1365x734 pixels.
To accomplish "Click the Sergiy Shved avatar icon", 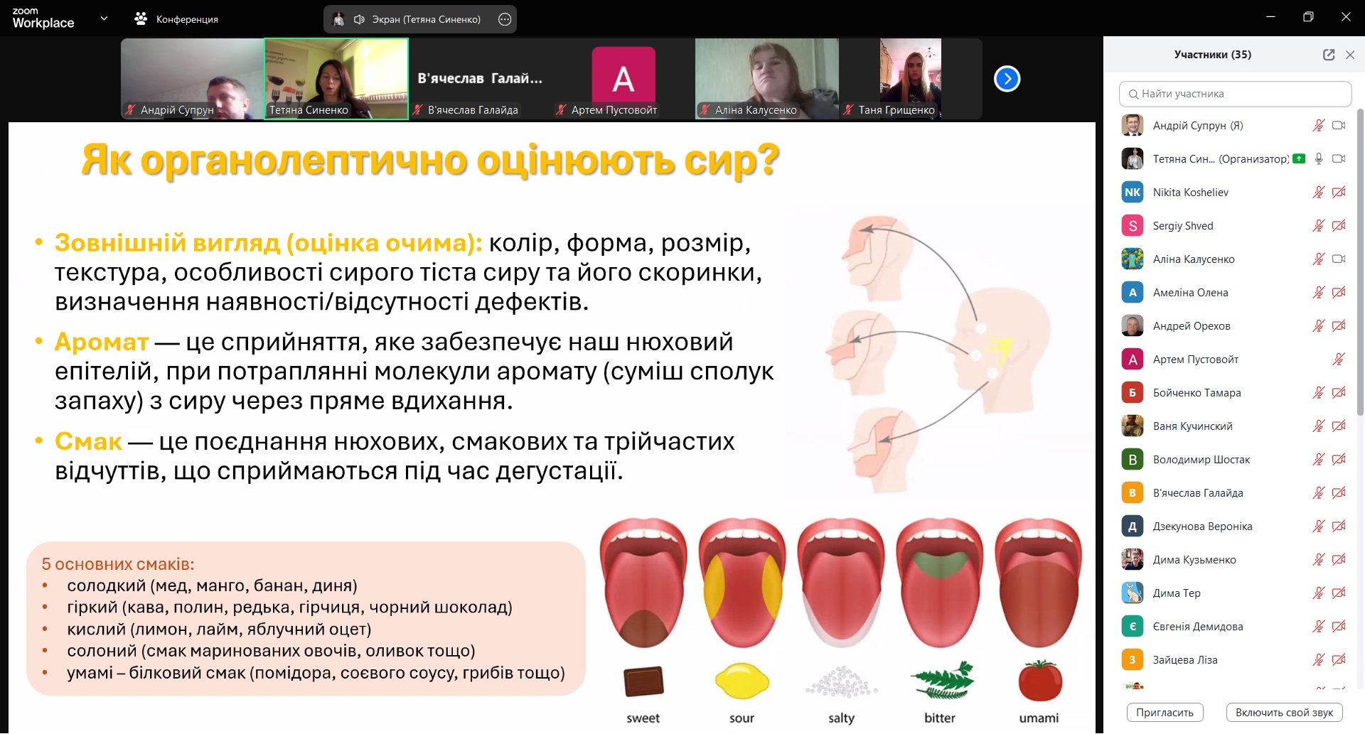I will tap(1132, 226).
